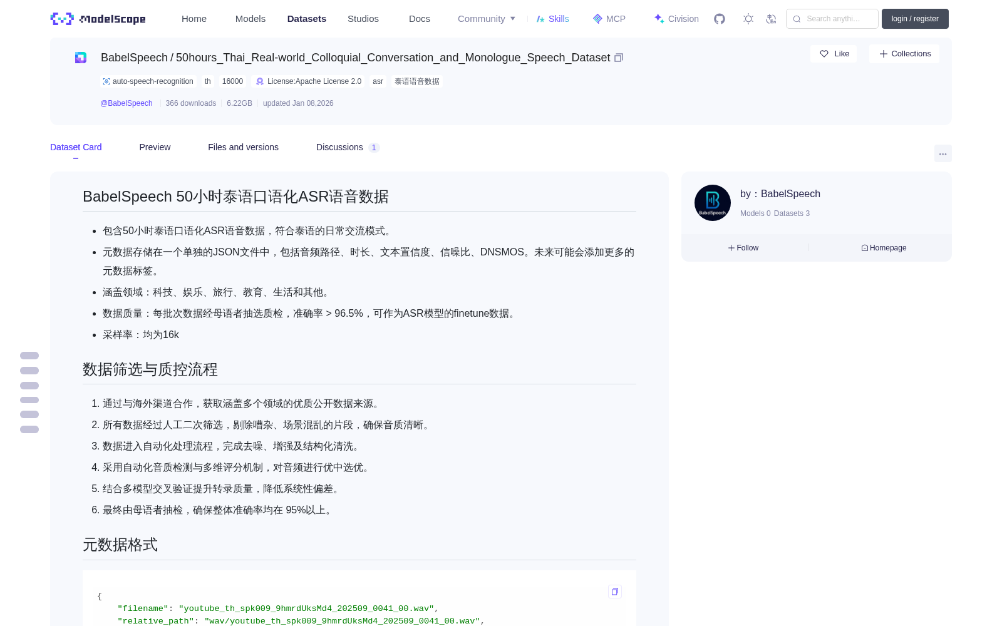Screen dimensions: 1002x626
Task: Click the auto-speech-recognition tag
Action: (148, 81)
